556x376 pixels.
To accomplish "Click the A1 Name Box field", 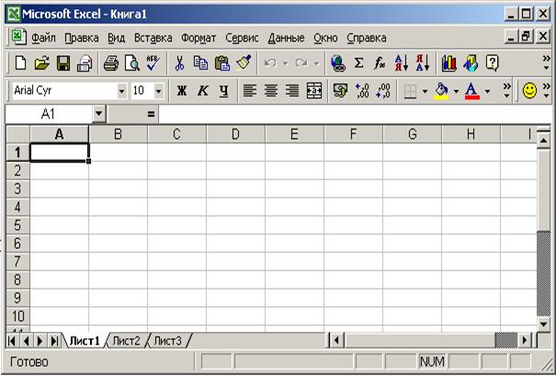I will (49, 114).
